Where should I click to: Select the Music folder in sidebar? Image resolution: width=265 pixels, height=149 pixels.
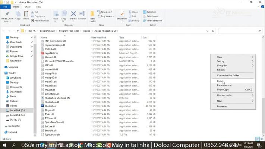(x=13, y=96)
